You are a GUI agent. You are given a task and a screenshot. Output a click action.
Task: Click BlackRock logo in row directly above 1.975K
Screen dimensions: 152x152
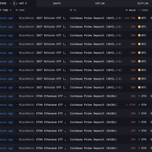coord(17,96)
